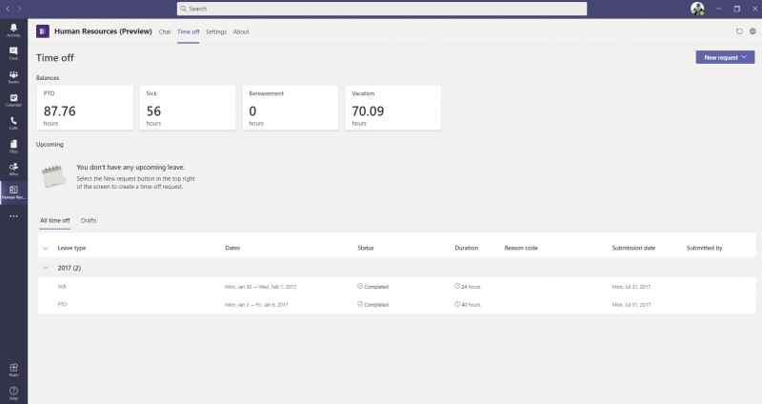Viewport: 762px width, 404px height.
Task: Open the Files icon in sidebar
Action: [x=13, y=146]
